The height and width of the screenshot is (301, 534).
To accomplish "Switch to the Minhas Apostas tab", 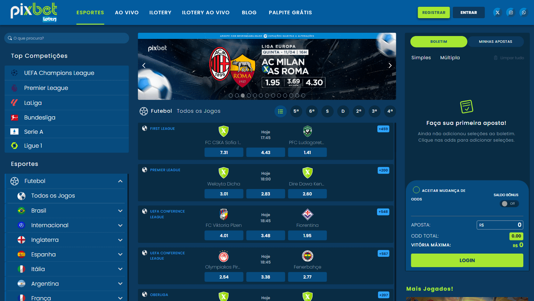I will pos(496,42).
